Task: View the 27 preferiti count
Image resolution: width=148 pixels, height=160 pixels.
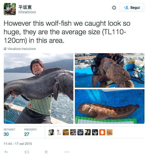Action: point(27,134)
